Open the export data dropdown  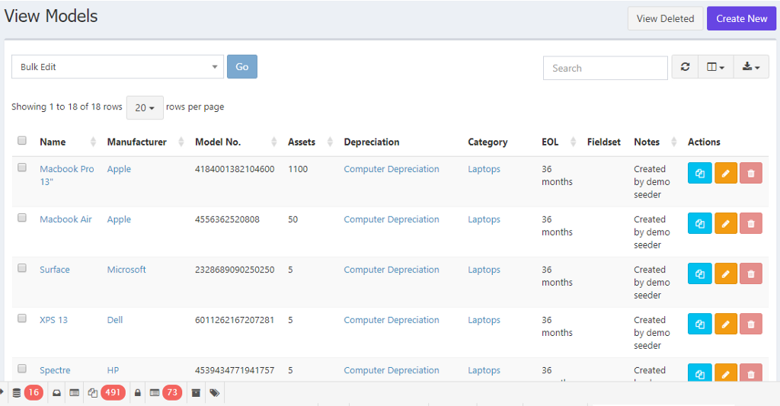pyautogui.click(x=751, y=67)
